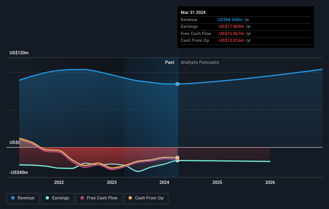
Task: Click the teal Earnings data point marker
Action: [x=178, y=161]
